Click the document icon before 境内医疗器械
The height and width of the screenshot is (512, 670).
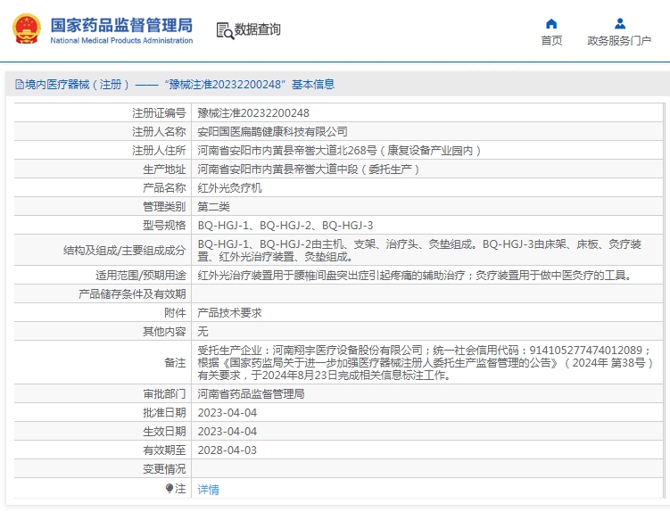click(20, 84)
